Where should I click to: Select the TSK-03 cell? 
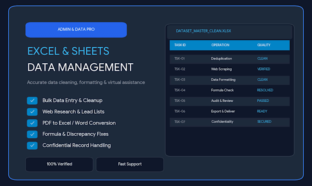[x=180, y=80]
